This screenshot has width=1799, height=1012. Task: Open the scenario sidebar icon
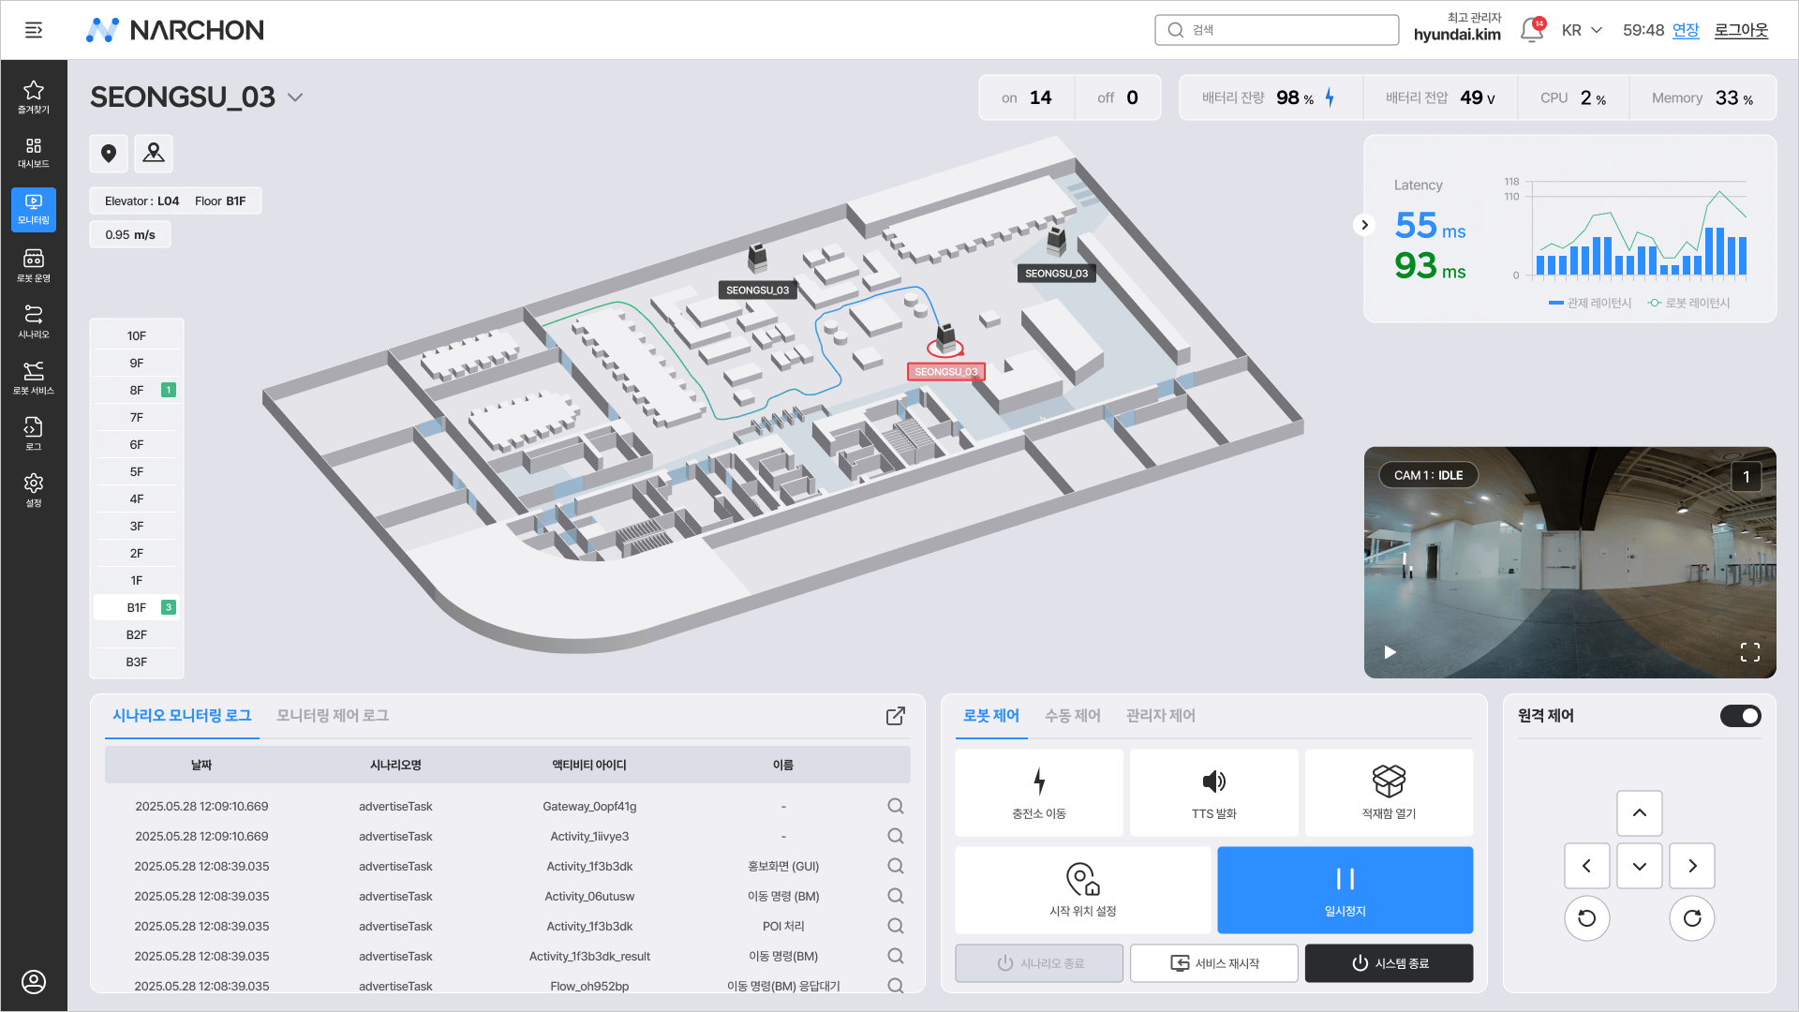point(34,321)
